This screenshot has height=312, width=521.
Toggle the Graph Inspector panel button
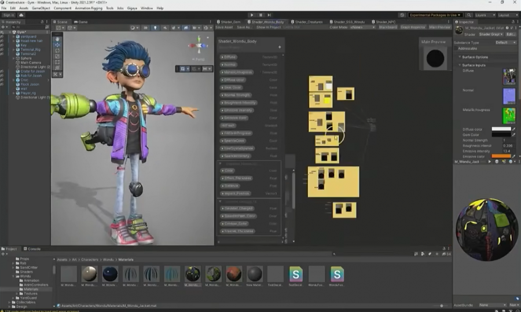[x=413, y=27]
